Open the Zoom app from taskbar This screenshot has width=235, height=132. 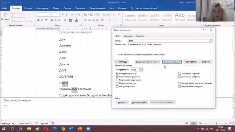pyautogui.click(x=88, y=129)
